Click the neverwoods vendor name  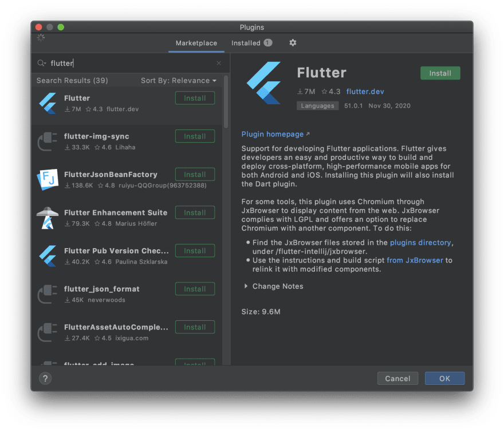coord(107,300)
